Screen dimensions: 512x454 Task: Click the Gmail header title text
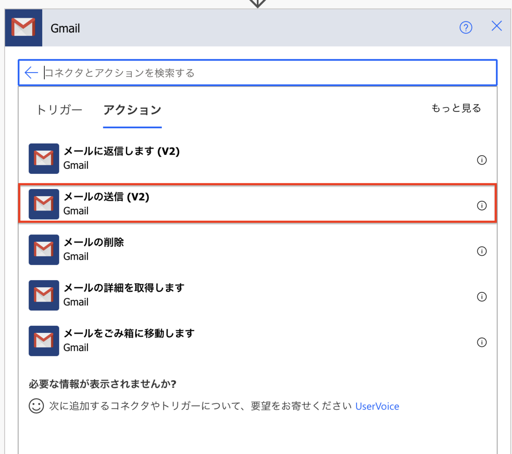click(x=65, y=29)
